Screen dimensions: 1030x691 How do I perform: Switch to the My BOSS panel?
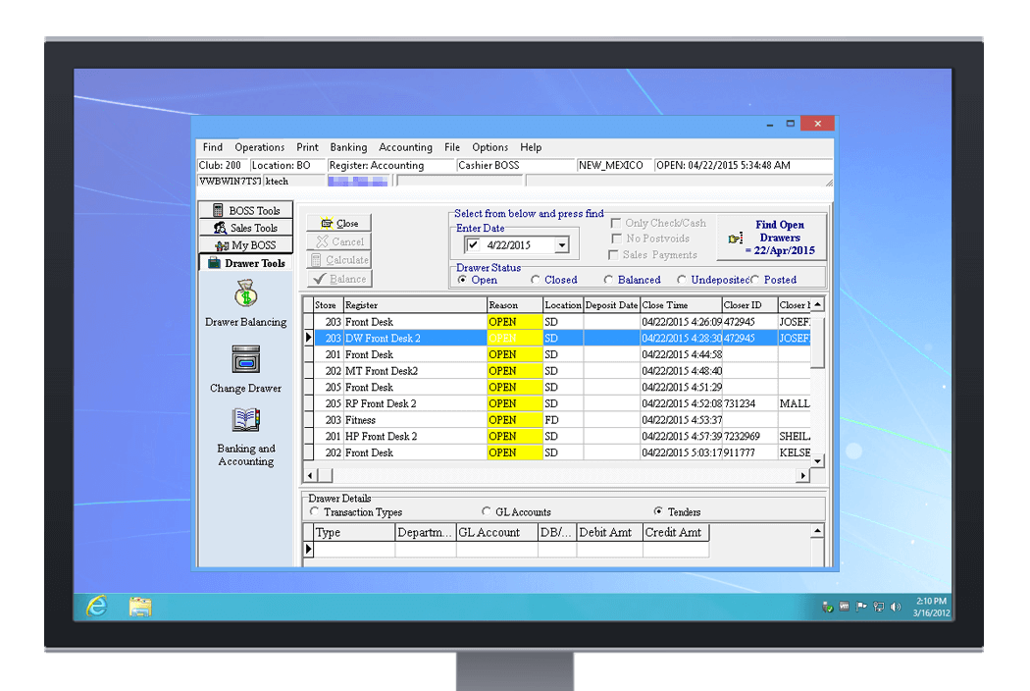click(245, 245)
